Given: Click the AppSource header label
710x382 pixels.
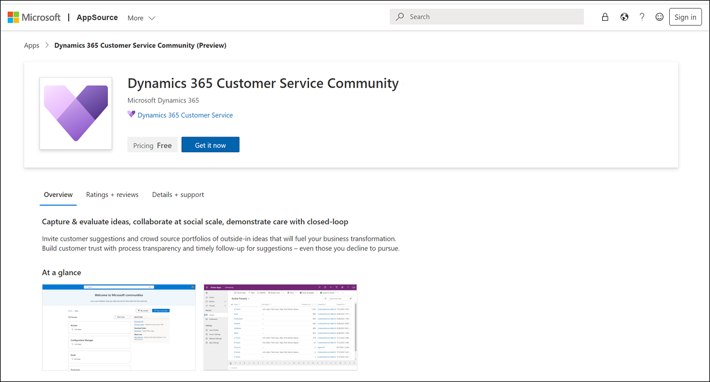Looking at the screenshot, I should coord(97,17).
